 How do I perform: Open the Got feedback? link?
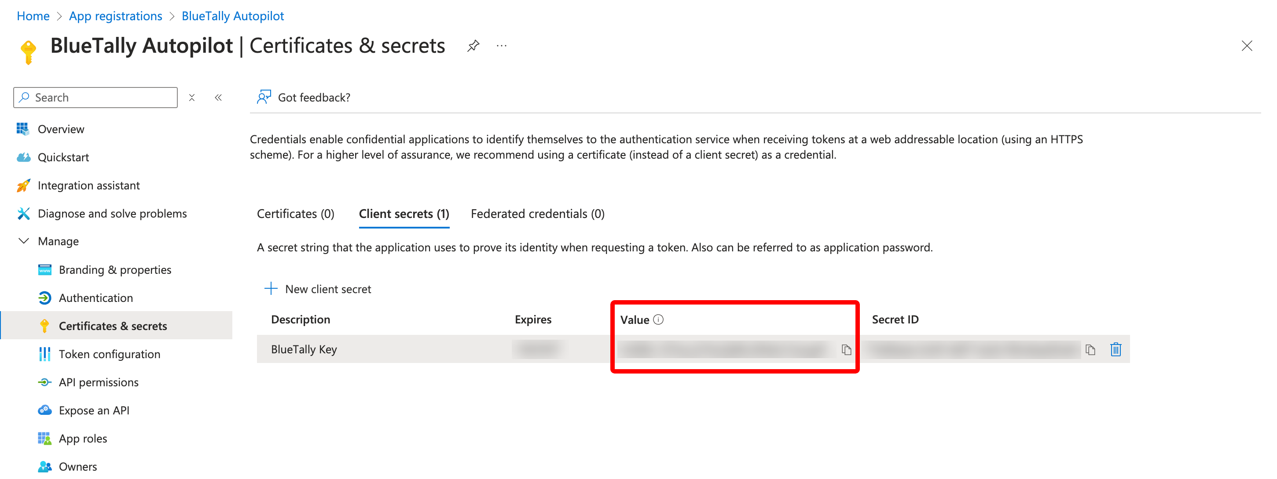click(x=314, y=98)
